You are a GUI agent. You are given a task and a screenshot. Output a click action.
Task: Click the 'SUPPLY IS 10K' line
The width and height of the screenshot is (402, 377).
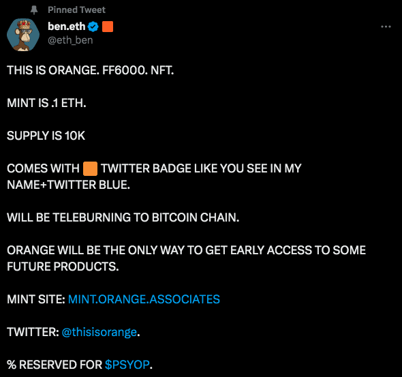tap(46, 136)
